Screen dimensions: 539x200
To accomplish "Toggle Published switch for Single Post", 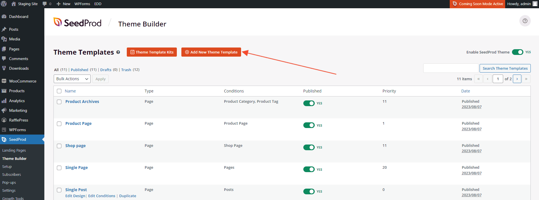I will click(x=309, y=191).
